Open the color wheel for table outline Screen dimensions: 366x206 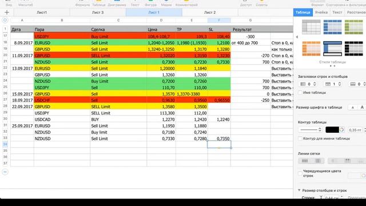[x=342, y=130]
